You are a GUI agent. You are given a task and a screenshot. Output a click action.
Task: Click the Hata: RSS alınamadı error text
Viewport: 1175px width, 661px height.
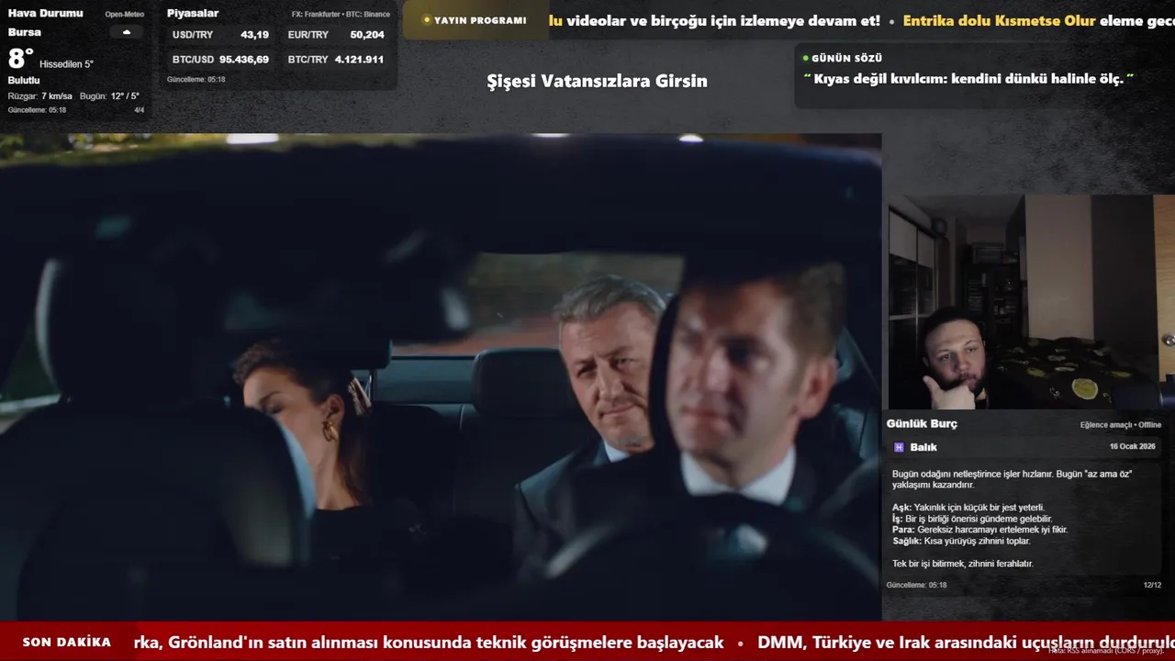pos(1106,650)
